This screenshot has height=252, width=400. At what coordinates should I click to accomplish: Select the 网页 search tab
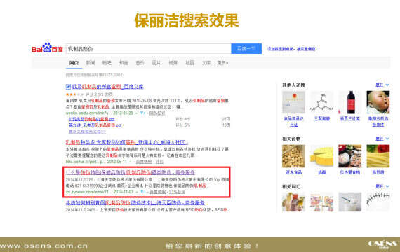tap(74, 62)
